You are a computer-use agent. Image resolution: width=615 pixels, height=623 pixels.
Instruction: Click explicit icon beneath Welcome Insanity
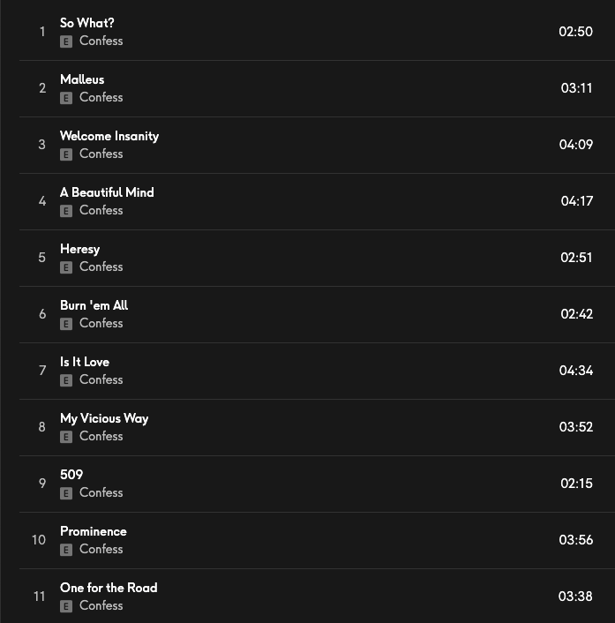click(66, 154)
